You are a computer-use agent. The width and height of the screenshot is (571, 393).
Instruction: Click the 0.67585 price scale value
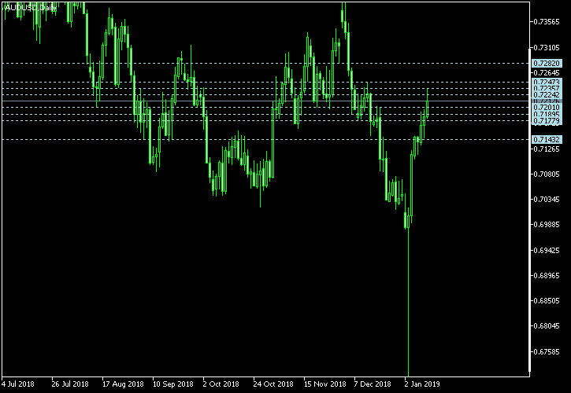[547, 352]
